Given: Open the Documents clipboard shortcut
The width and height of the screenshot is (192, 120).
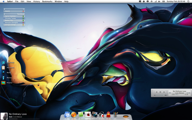Looking at the screenshot, I should click(x=3, y=67).
